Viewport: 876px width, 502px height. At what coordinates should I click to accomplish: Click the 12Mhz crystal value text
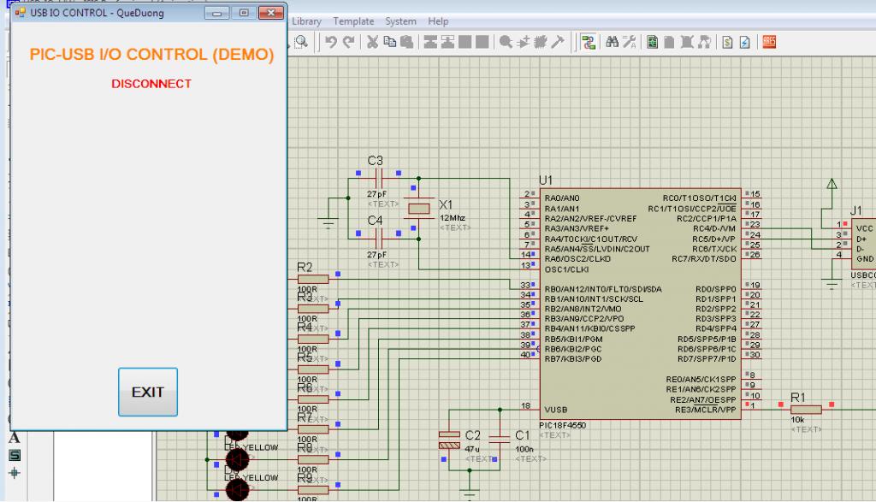[453, 218]
